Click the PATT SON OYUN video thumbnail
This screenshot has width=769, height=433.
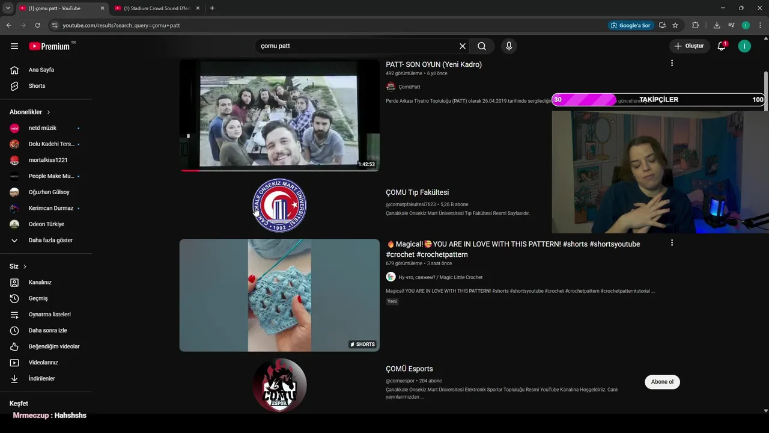[x=279, y=115]
